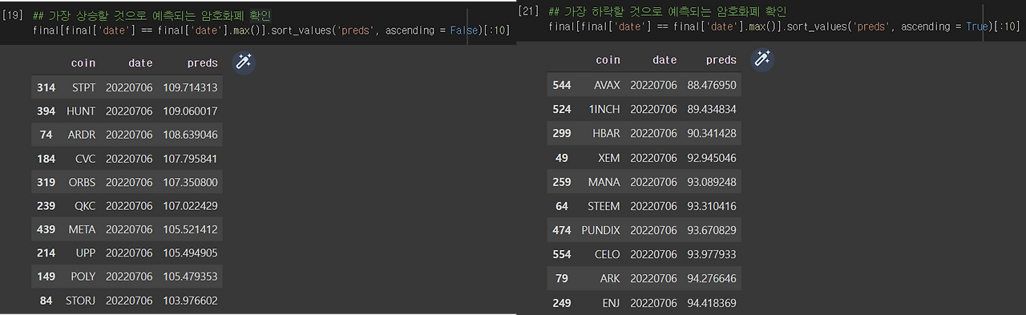Viewport: 1026px width, 315px height.
Task: Click the HUNT coin cell
Action: pyautogui.click(x=81, y=111)
